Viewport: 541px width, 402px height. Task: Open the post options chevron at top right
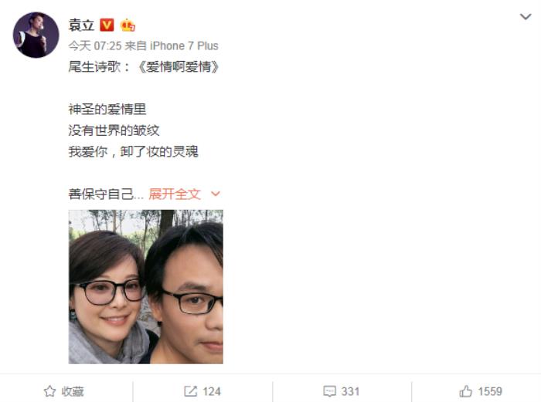point(526,16)
